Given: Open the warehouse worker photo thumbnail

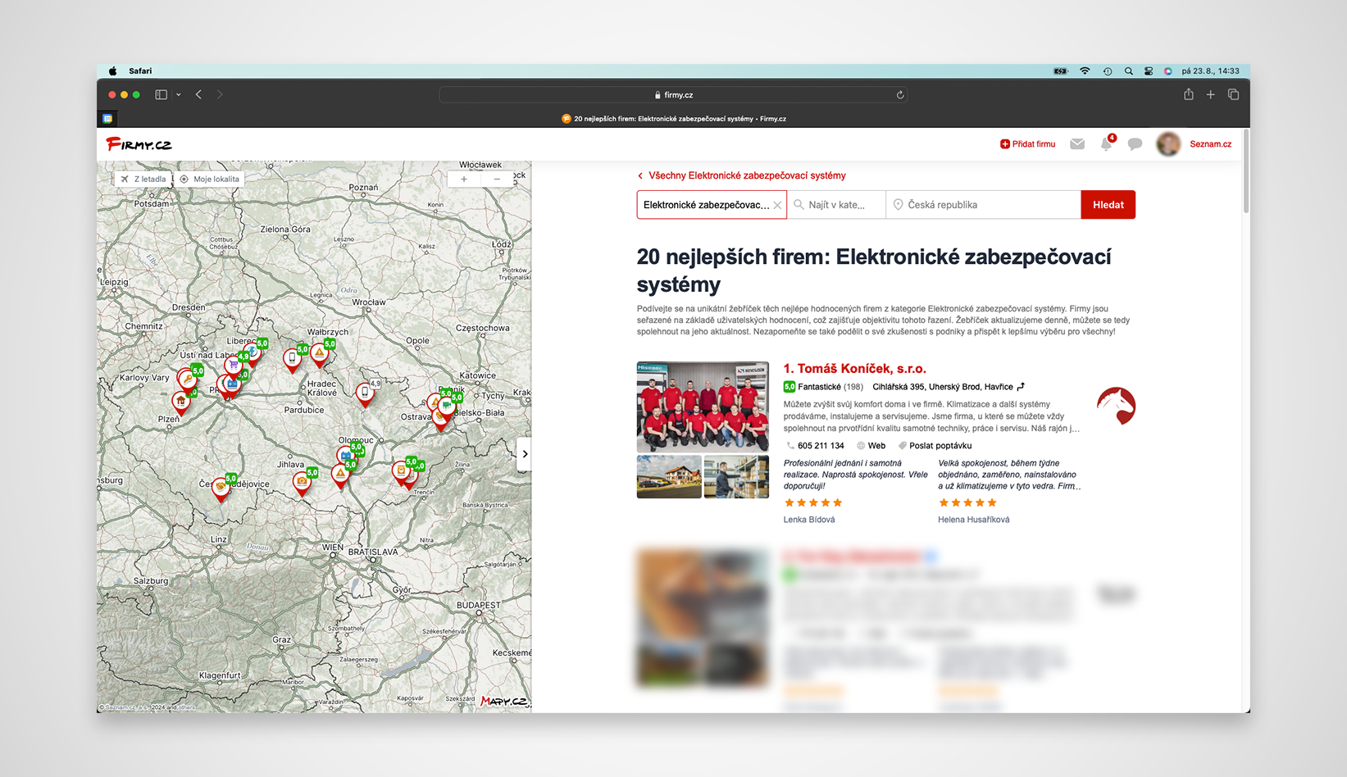Looking at the screenshot, I should click(x=736, y=477).
